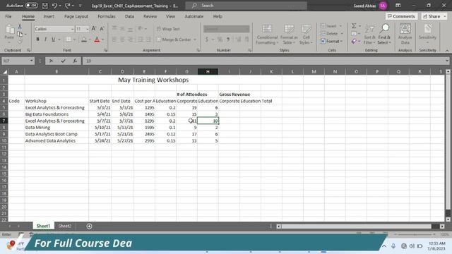This screenshot has width=452, height=254.
Task: Apply percent style
Action: tap(220, 40)
